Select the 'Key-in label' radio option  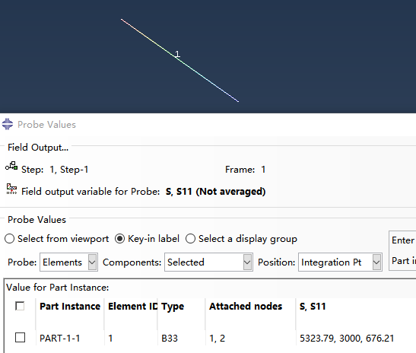119,239
